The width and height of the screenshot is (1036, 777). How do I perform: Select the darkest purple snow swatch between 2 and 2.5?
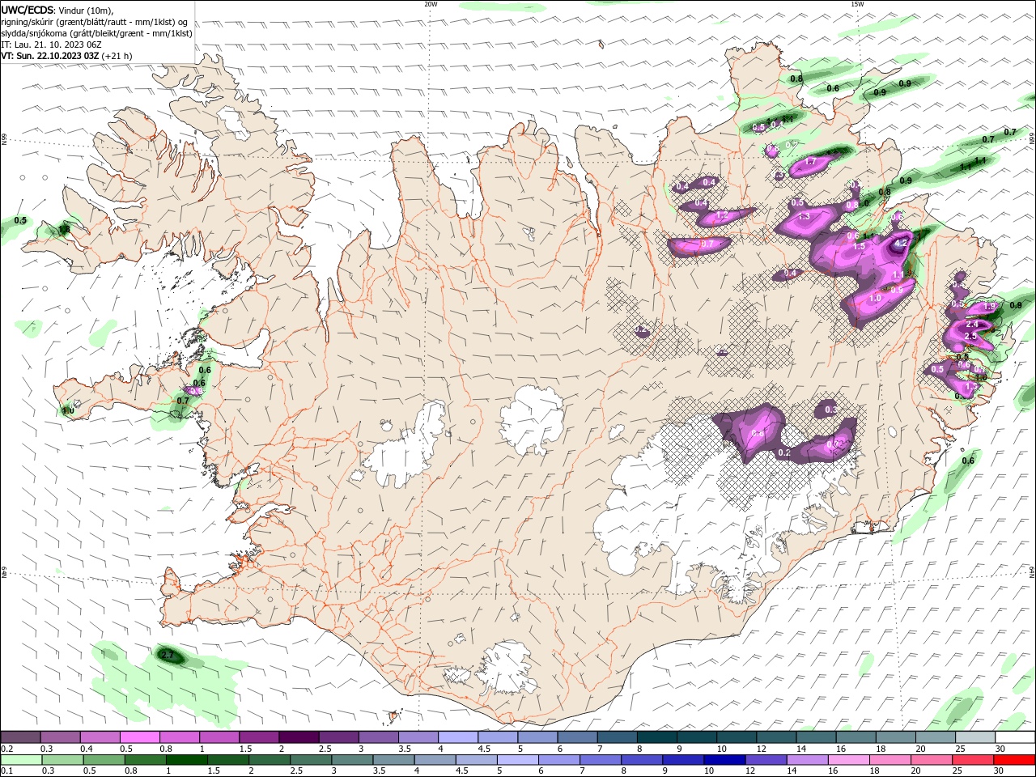[x=298, y=737]
